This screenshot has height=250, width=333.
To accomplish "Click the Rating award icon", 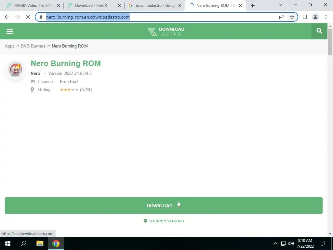I will 32,90.
